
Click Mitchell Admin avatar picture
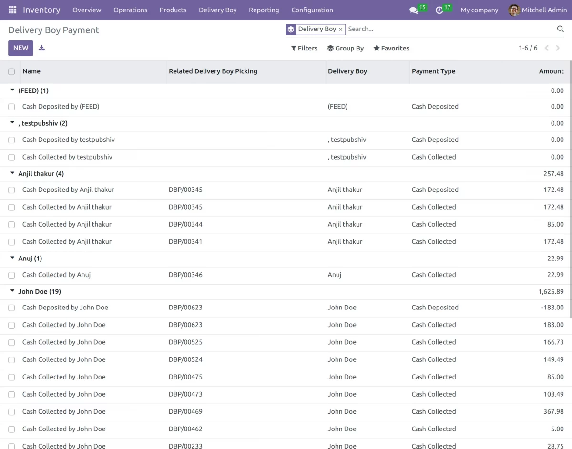514,10
